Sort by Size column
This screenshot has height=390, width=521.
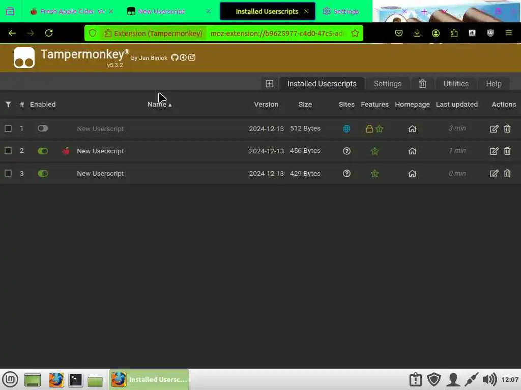click(x=305, y=105)
